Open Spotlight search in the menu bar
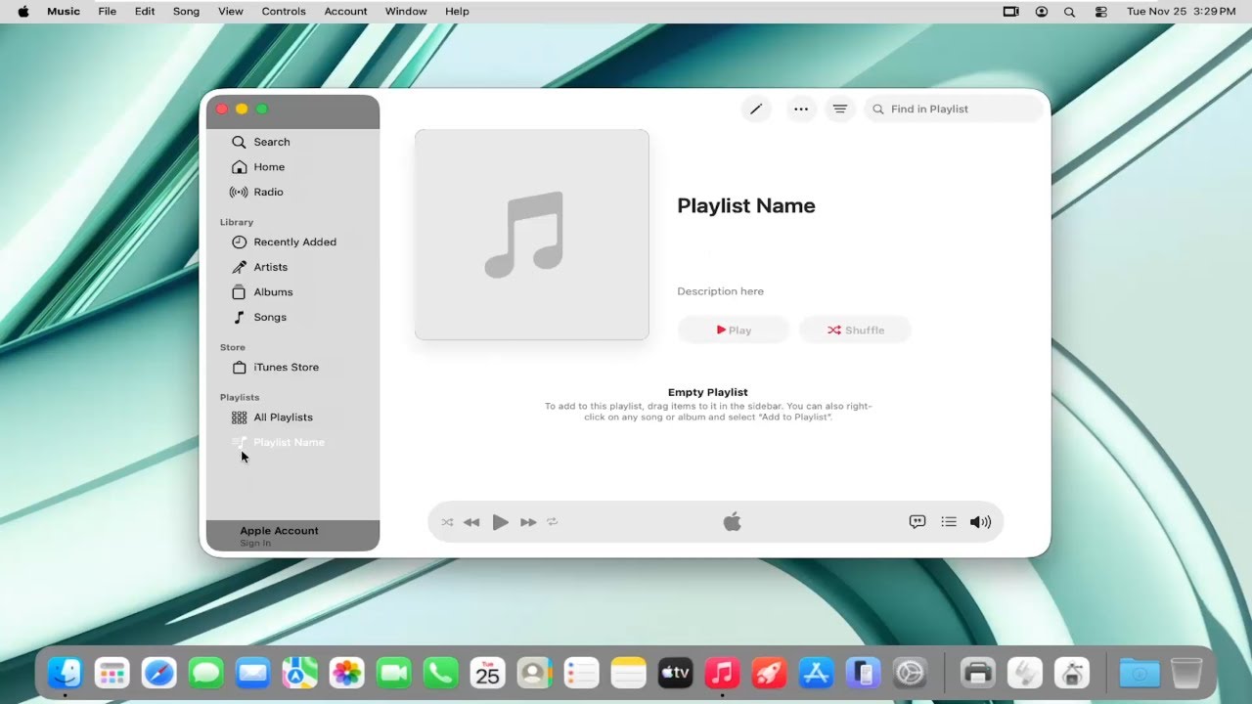 pos(1070,12)
